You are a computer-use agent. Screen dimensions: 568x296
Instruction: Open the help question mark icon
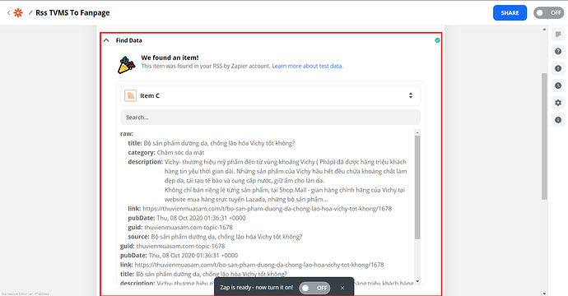click(x=558, y=51)
